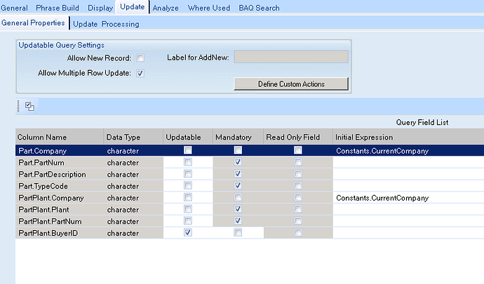Select the General Properties sub-tab
The image size is (484, 284).
33,23
